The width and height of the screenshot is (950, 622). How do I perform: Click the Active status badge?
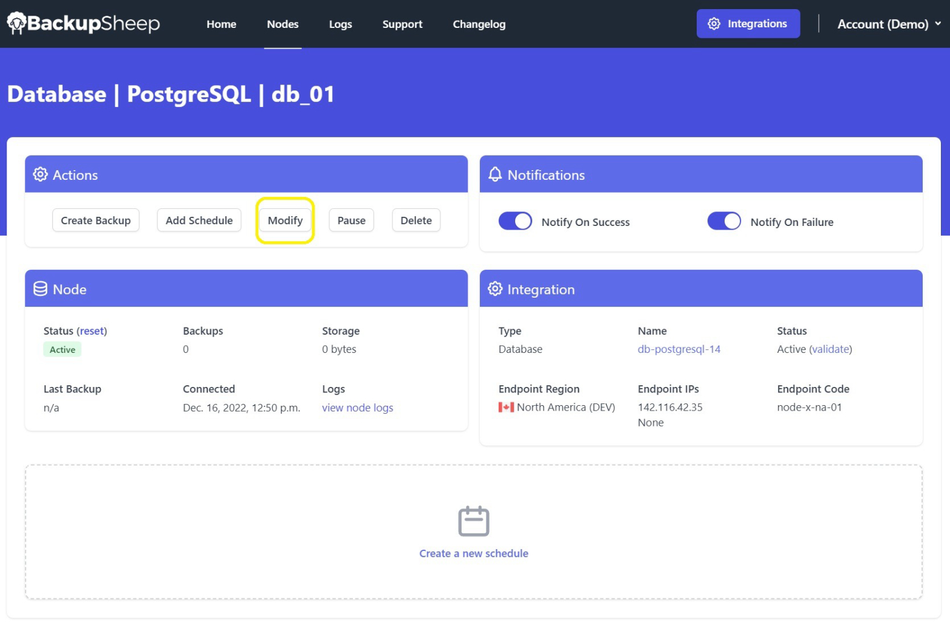63,349
